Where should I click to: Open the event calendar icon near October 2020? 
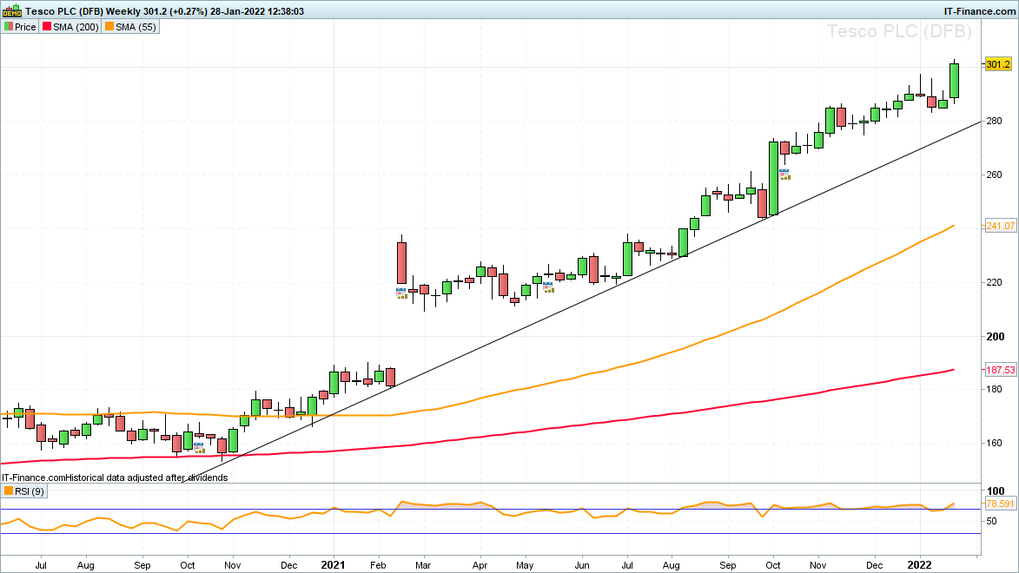coord(199,448)
